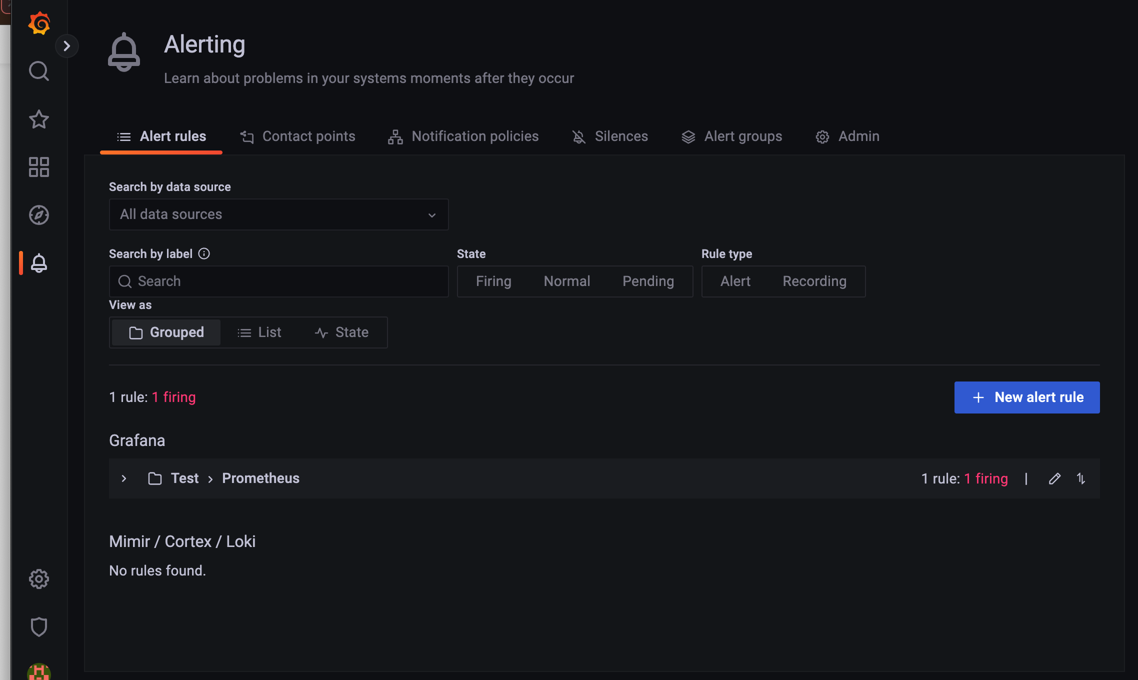Select the Firing state filter
The width and height of the screenshot is (1138, 680).
coord(493,281)
